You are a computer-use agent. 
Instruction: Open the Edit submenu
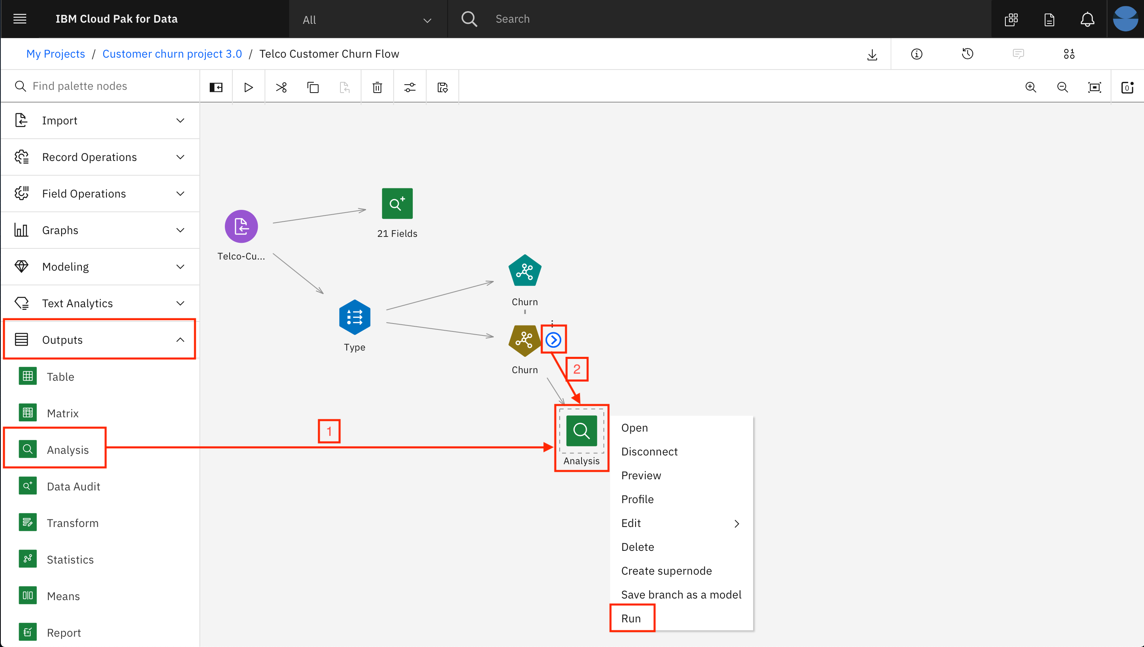click(x=681, y=523)
